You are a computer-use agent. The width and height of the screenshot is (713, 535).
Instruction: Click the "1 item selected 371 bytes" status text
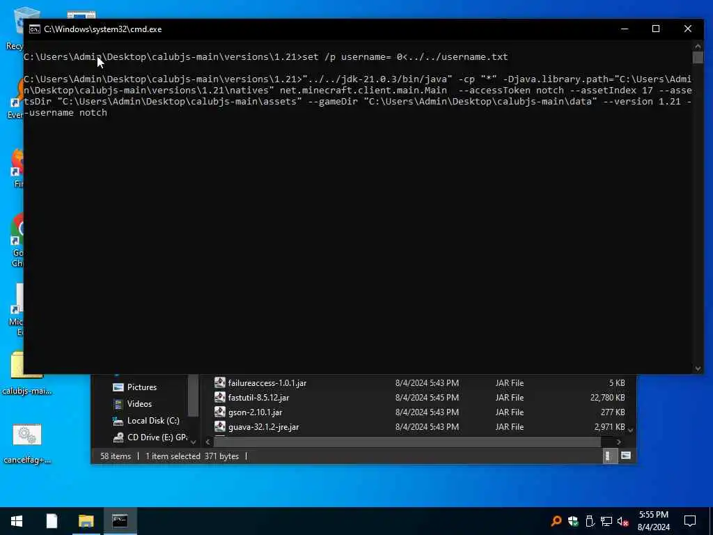tap(192, 456)
